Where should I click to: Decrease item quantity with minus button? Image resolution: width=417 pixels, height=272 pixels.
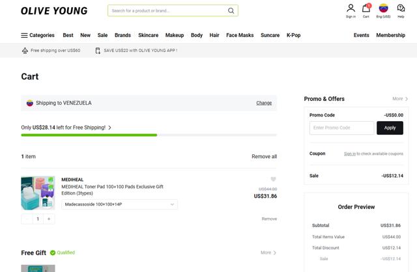(x=27, y=219)
